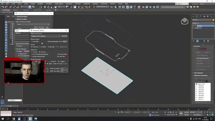
Task: Activate the Select and Scale tool
Action: point(52,7)
